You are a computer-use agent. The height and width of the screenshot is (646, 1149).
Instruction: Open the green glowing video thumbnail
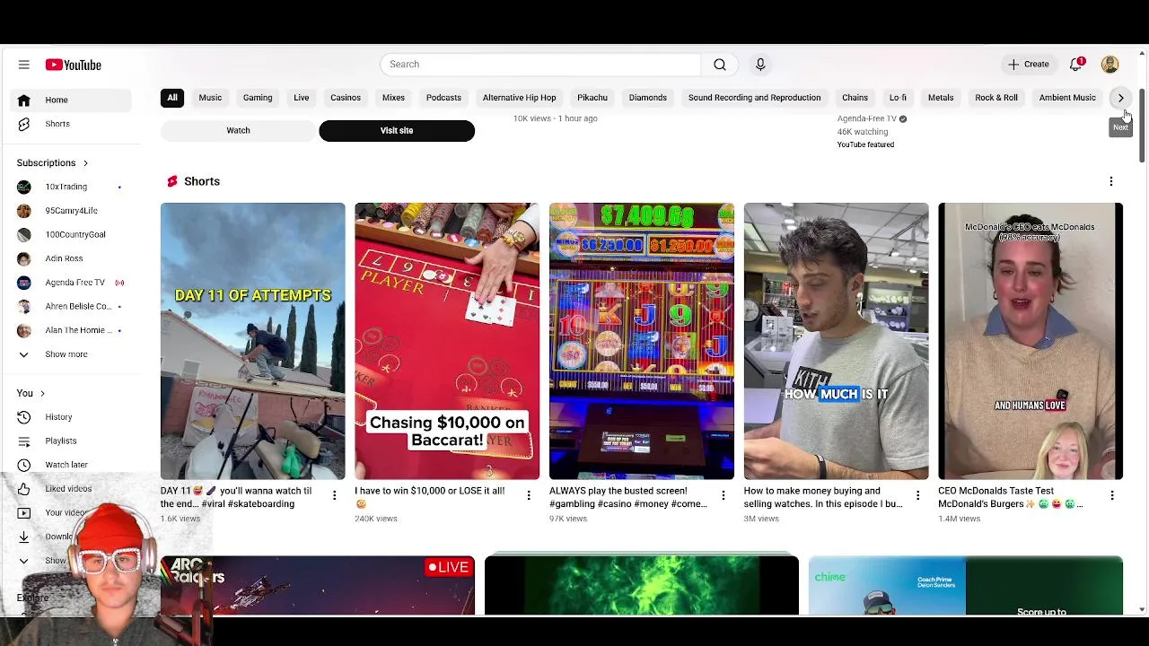641,586
